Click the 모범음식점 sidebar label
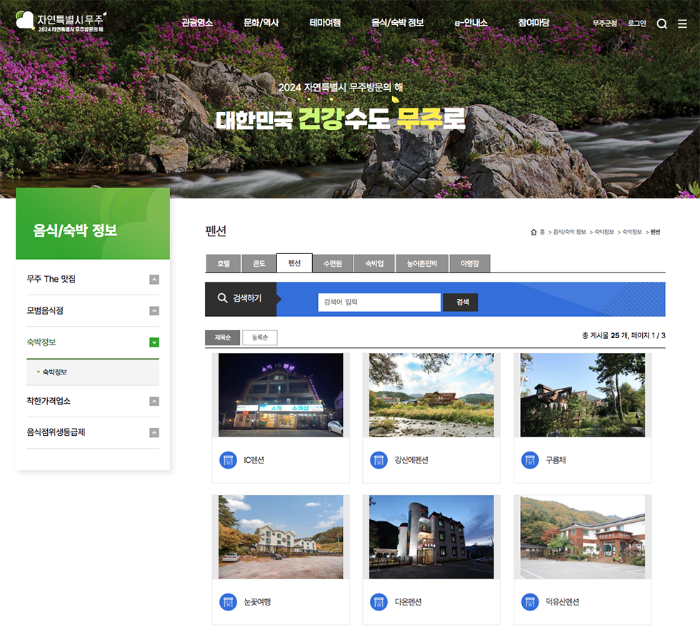Viewport: 700px width, 632px height. pyautogui.click(x=44, y=311)
